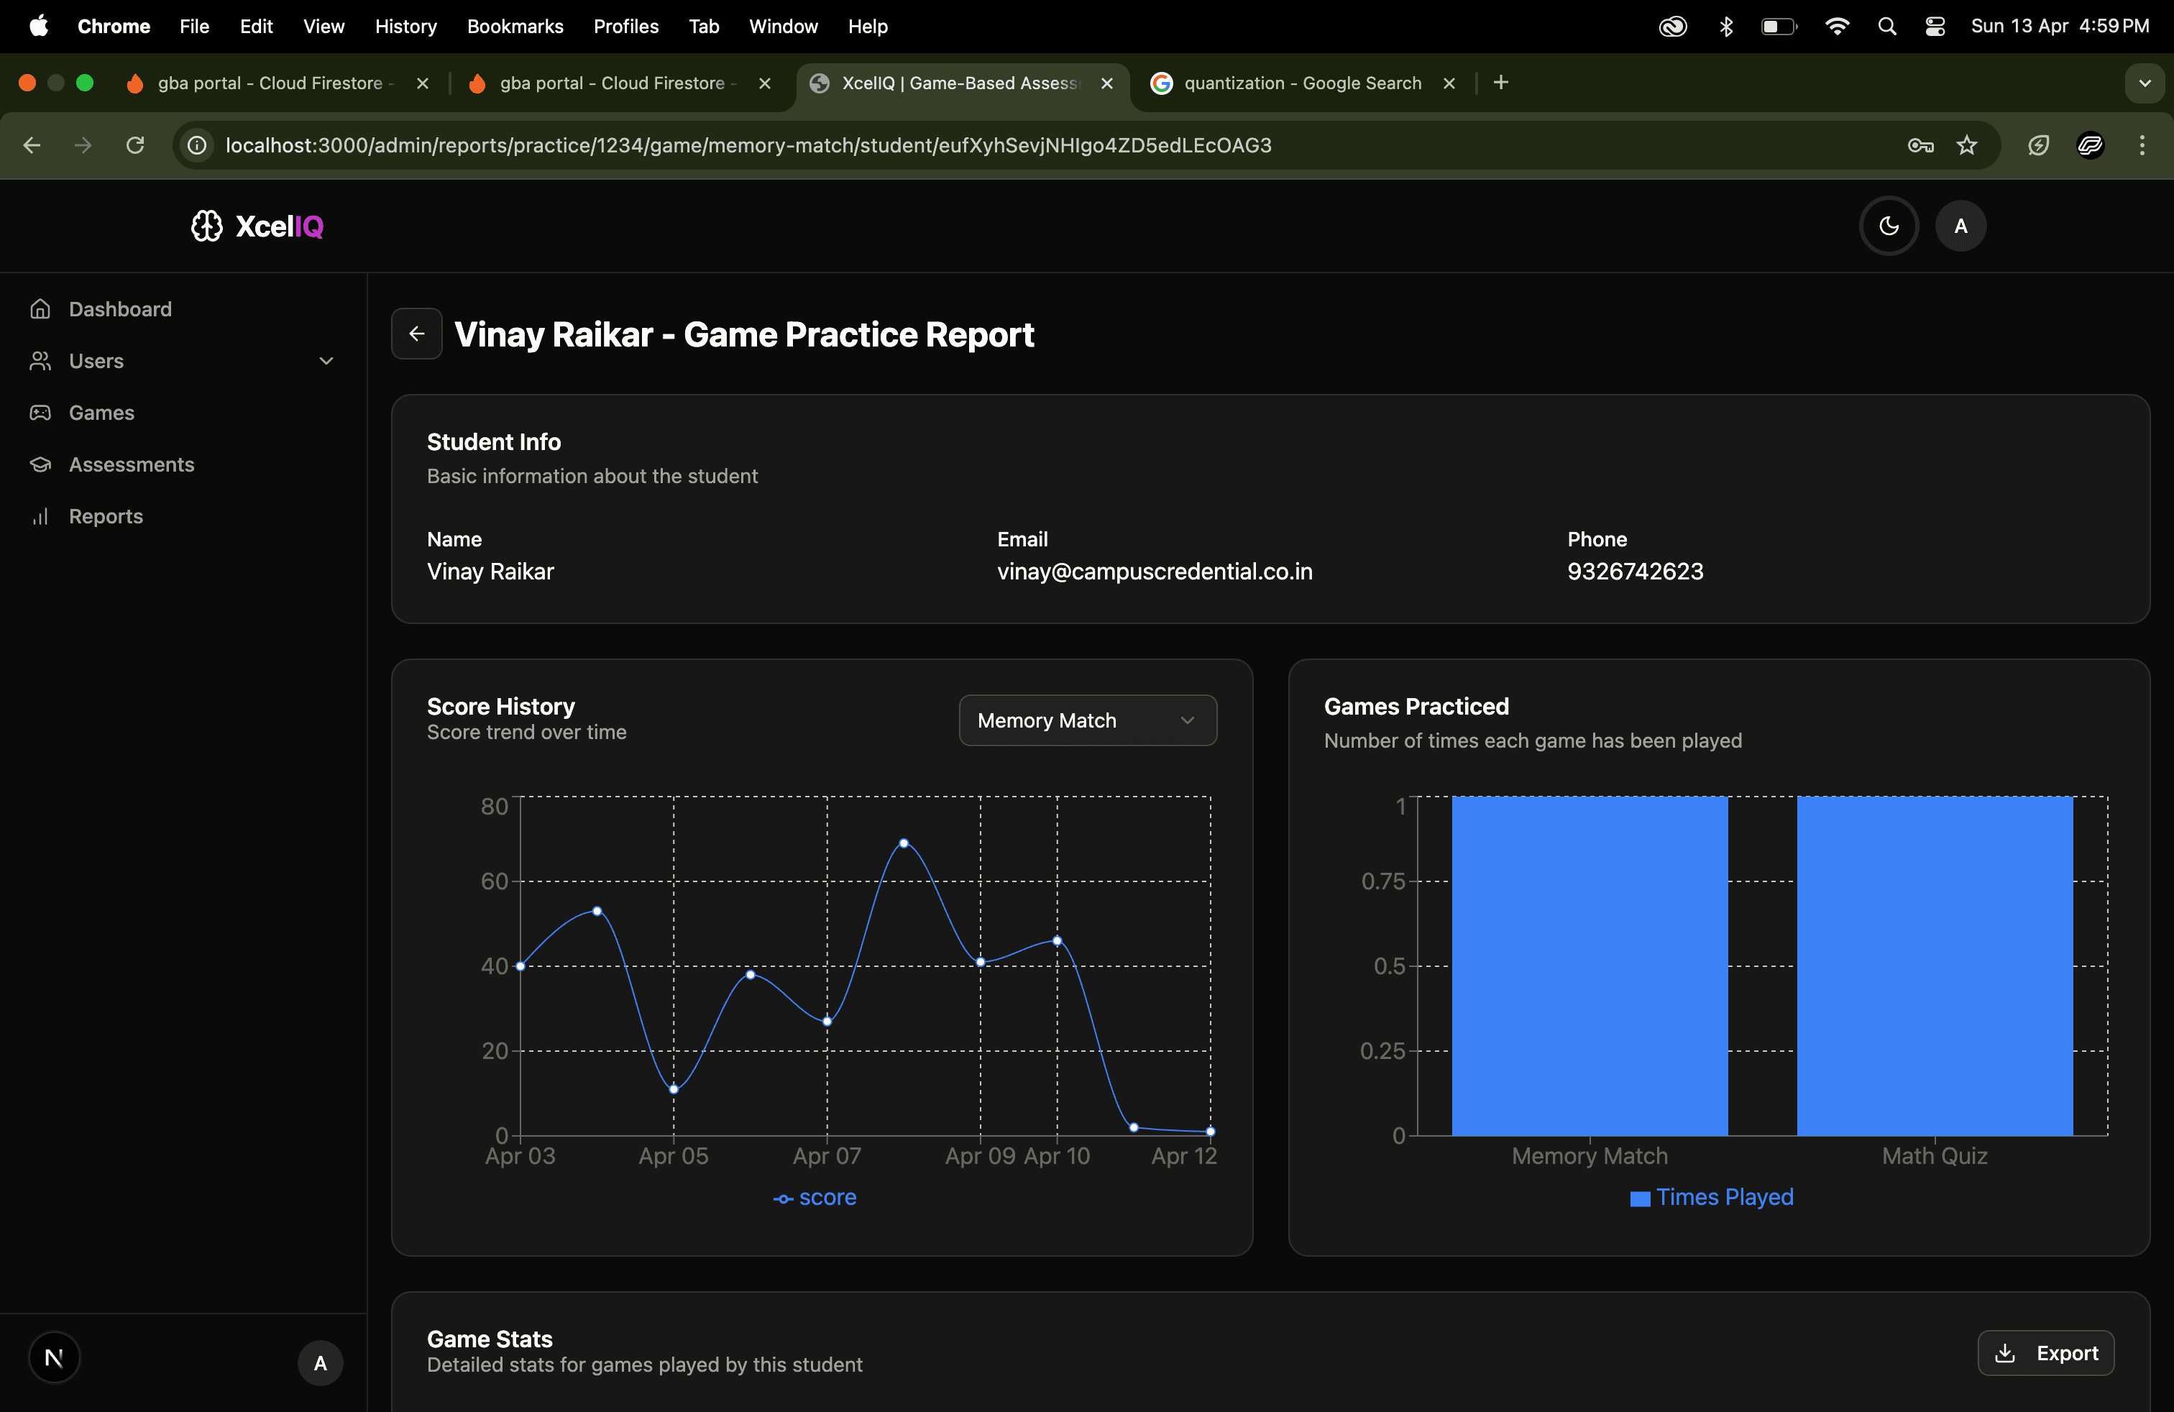The image size is (2174, 1412).
Task: Click the XcelIQ brain logo icon
Action: click(206, 226)
